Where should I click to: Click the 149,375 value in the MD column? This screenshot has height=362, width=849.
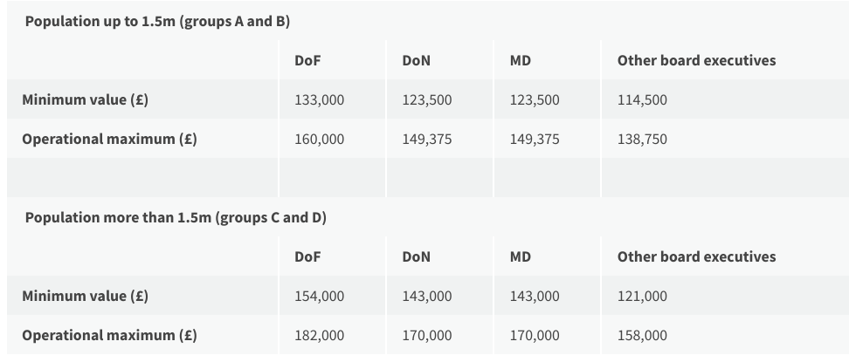click(535, 140)
